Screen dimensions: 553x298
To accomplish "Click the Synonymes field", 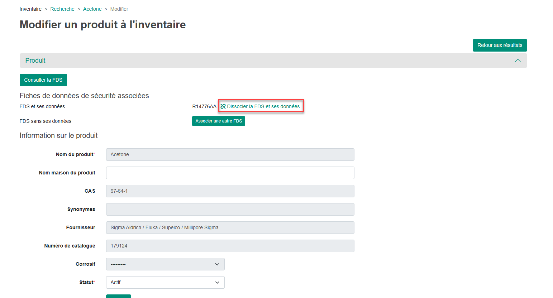I will [230, 209].
